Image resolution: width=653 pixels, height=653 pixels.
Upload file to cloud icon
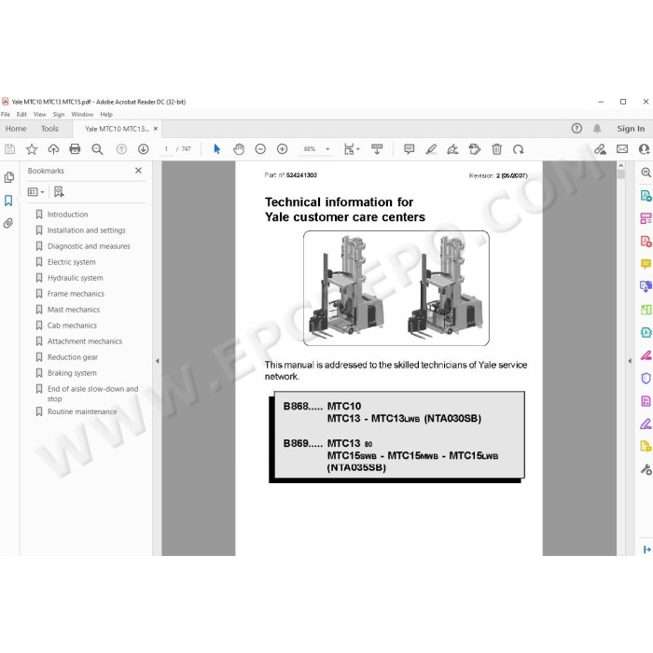(53, 149)
